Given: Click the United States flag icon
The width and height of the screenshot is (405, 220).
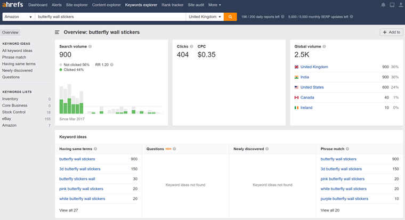Looking at the screenshot, I should 296,87.
